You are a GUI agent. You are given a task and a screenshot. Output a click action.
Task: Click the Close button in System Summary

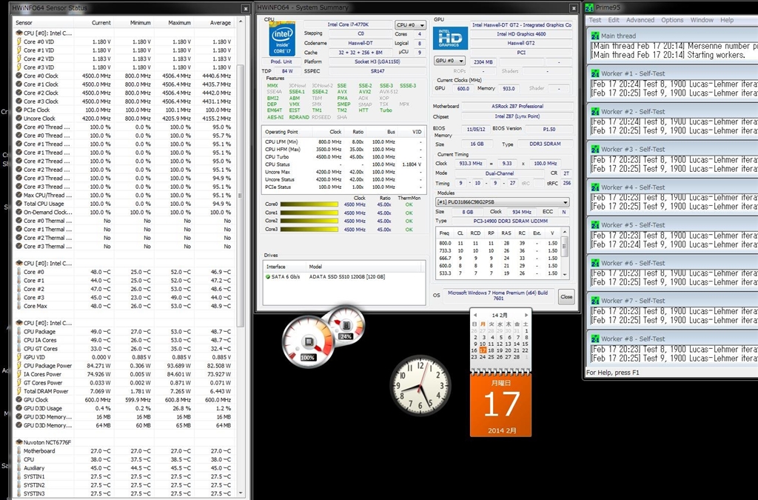[566, 297]
